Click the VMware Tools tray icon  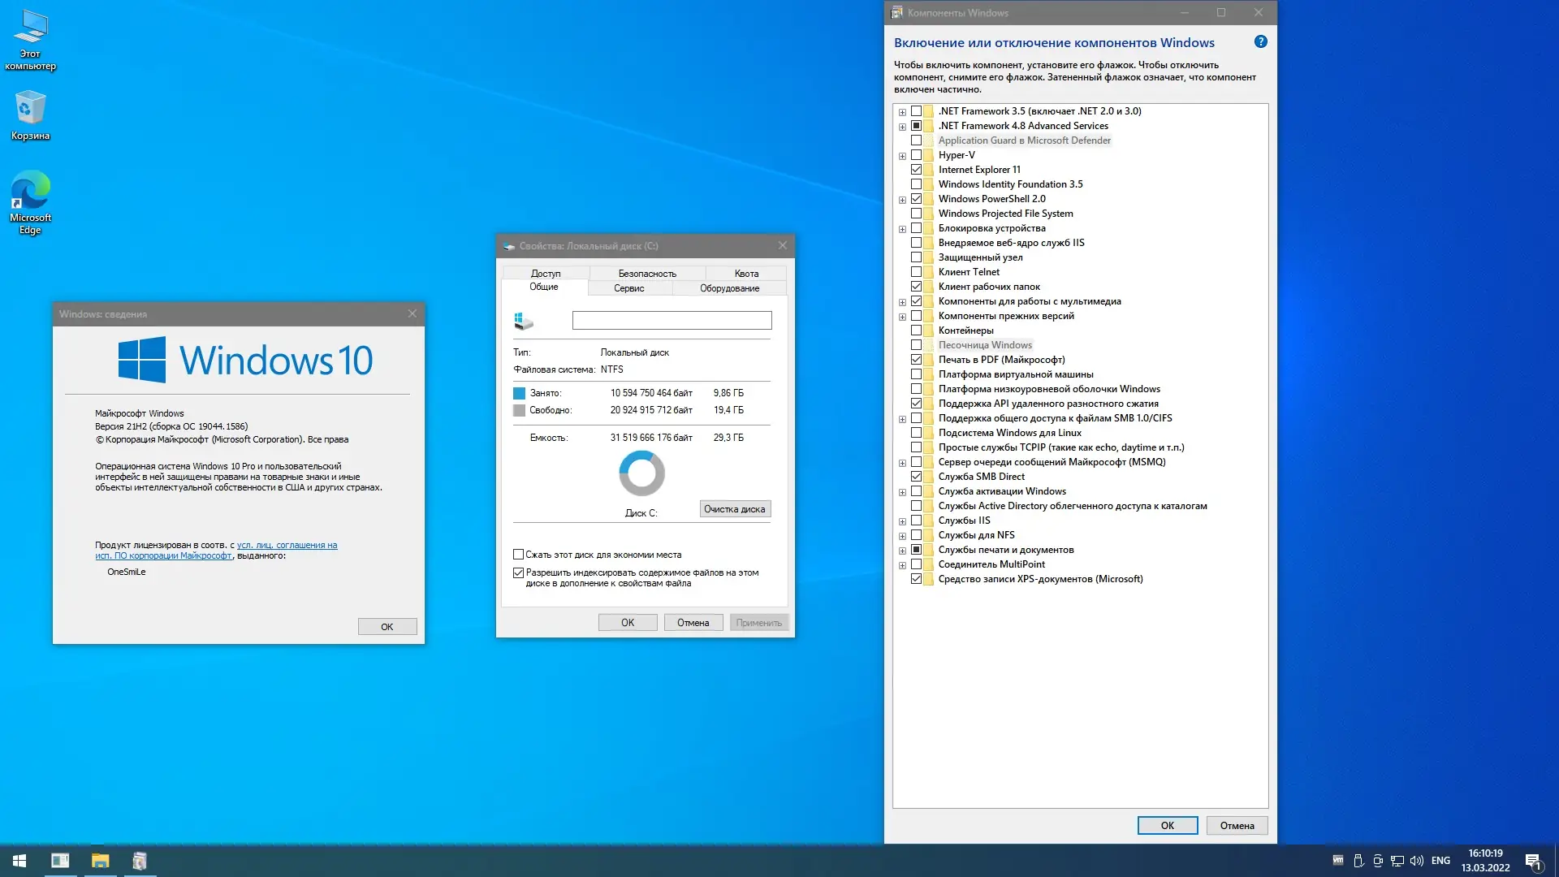pyautogui.click(x=1338, y=861)
